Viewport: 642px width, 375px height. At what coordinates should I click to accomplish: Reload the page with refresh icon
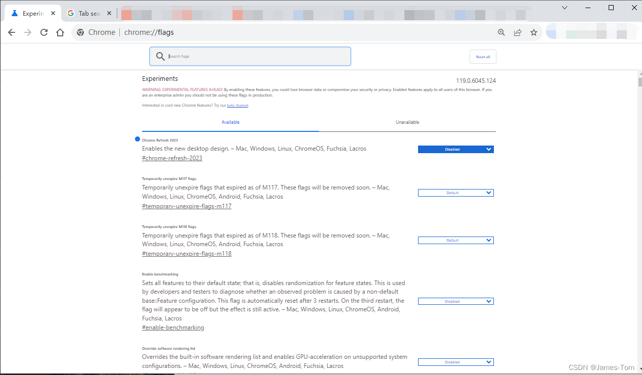[x=44, y=32]
